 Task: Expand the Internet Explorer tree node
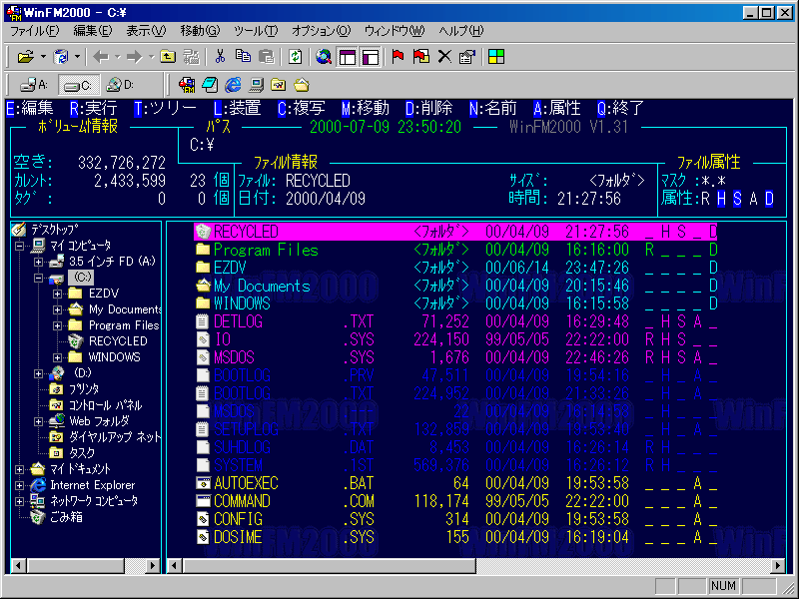(19, 485)
